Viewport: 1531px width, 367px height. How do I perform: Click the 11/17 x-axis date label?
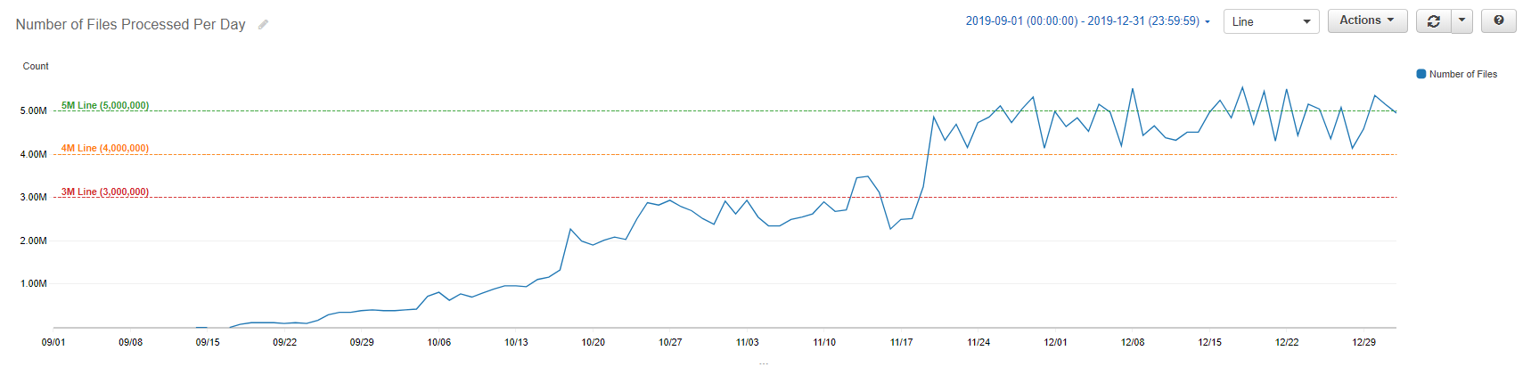point(901,343)
